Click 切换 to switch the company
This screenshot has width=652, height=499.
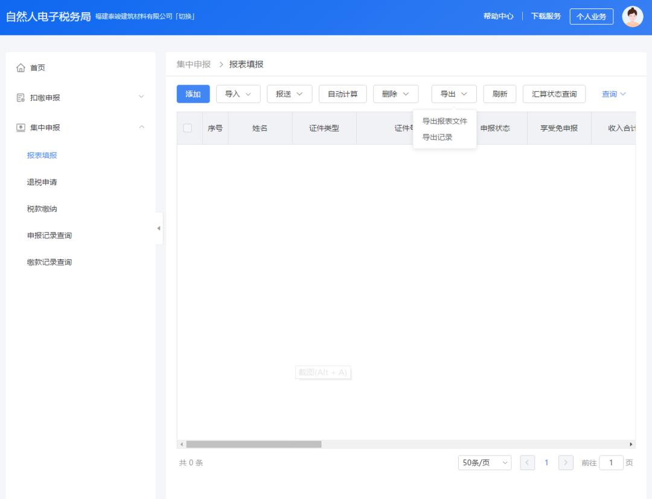coord(184,16)
